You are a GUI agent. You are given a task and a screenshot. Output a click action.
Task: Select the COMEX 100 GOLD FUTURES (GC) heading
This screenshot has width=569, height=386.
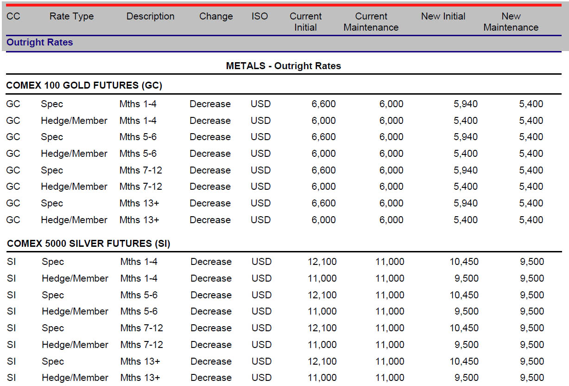tap(84, 85)
